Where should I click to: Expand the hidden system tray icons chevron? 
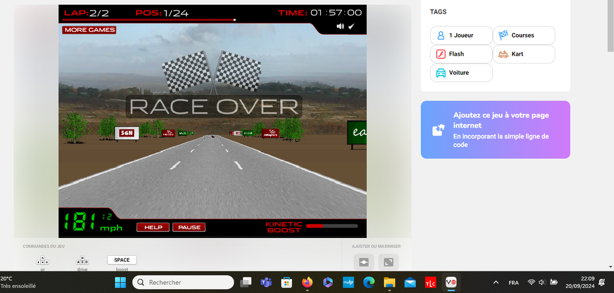click(x=496, y=282)
